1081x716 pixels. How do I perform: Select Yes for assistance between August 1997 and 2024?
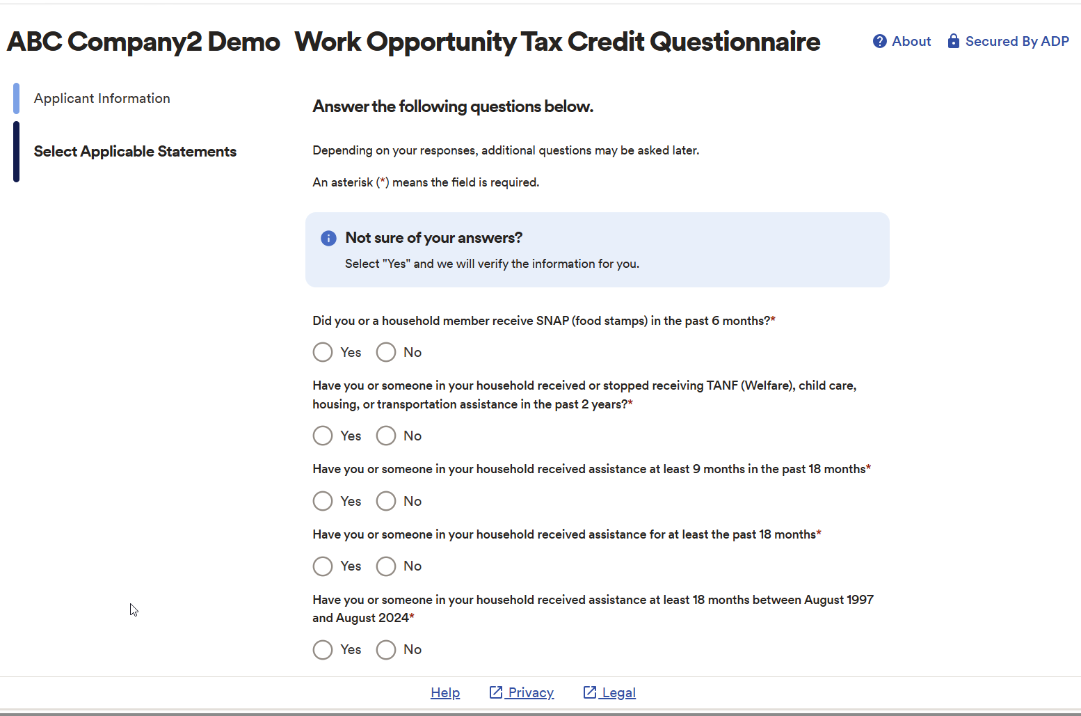click(x=323, y=650)
